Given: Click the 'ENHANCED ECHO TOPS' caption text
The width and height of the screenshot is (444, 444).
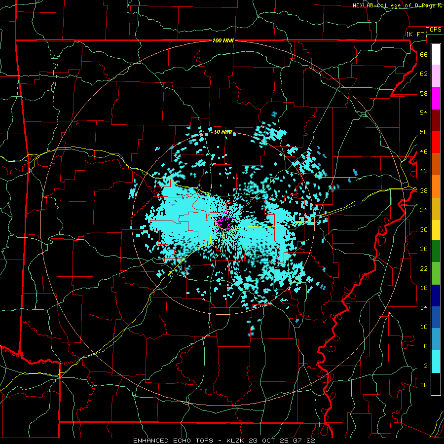Looking at the screenshot, I should point(173,441).
